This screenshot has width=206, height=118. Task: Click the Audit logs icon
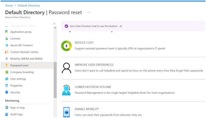[7, 114]
